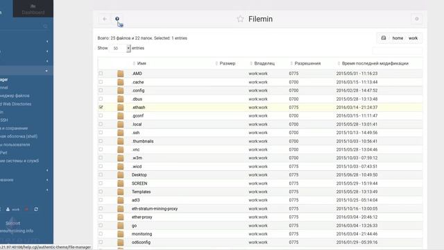Click the folder icon for .dbus
This screenshot has height=250, width=444.
tap(120, 99)
